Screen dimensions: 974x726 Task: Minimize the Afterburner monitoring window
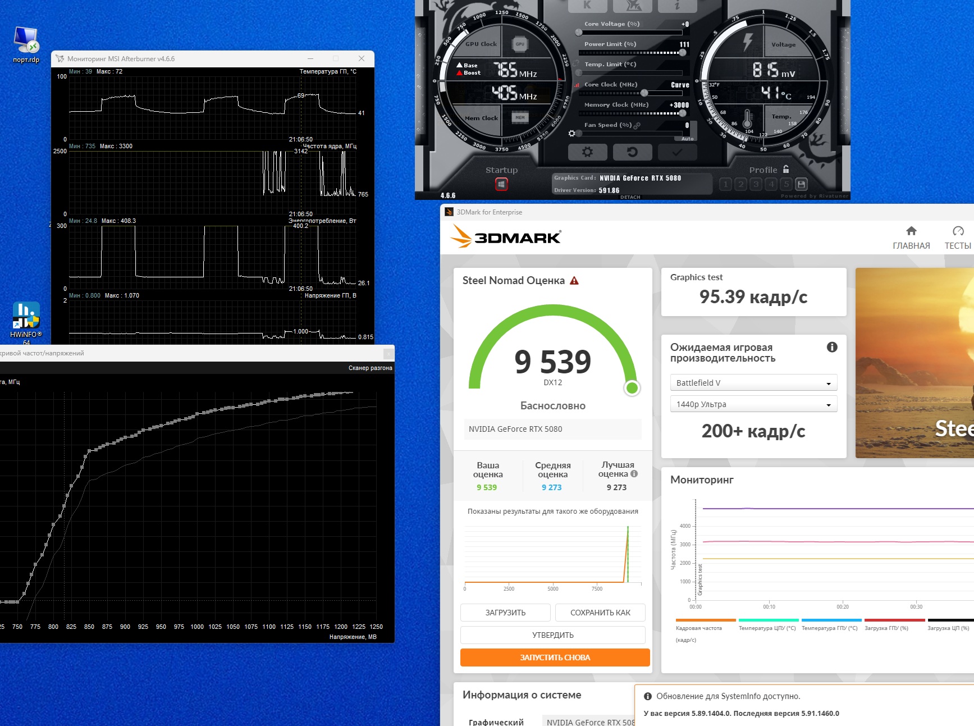(x=310, y=58)
